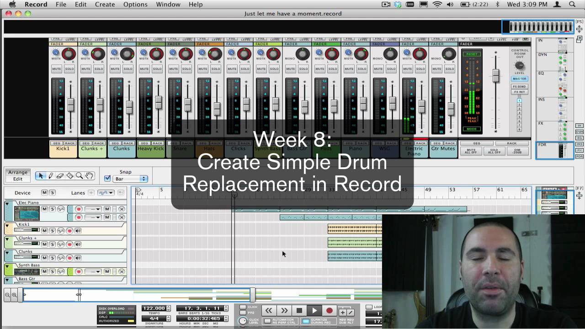Open the Lanes automation dropdown
The image size is (585, 329).
(x=106, y=193)
